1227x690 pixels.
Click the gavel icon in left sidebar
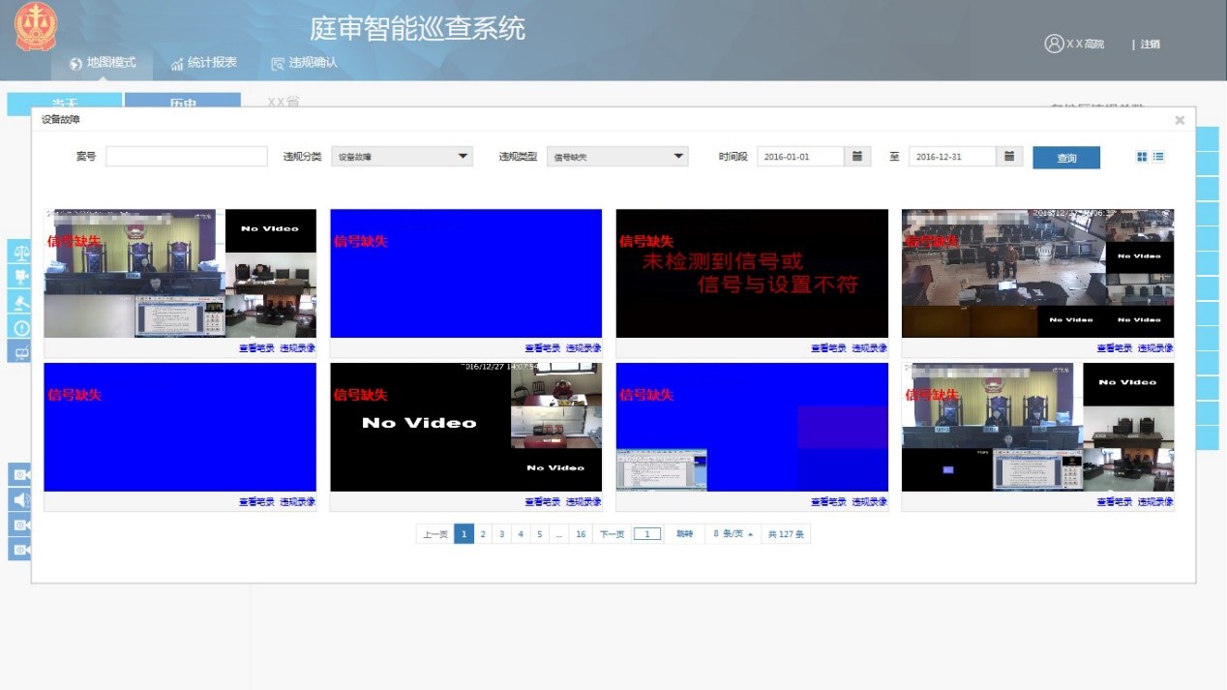19,301
